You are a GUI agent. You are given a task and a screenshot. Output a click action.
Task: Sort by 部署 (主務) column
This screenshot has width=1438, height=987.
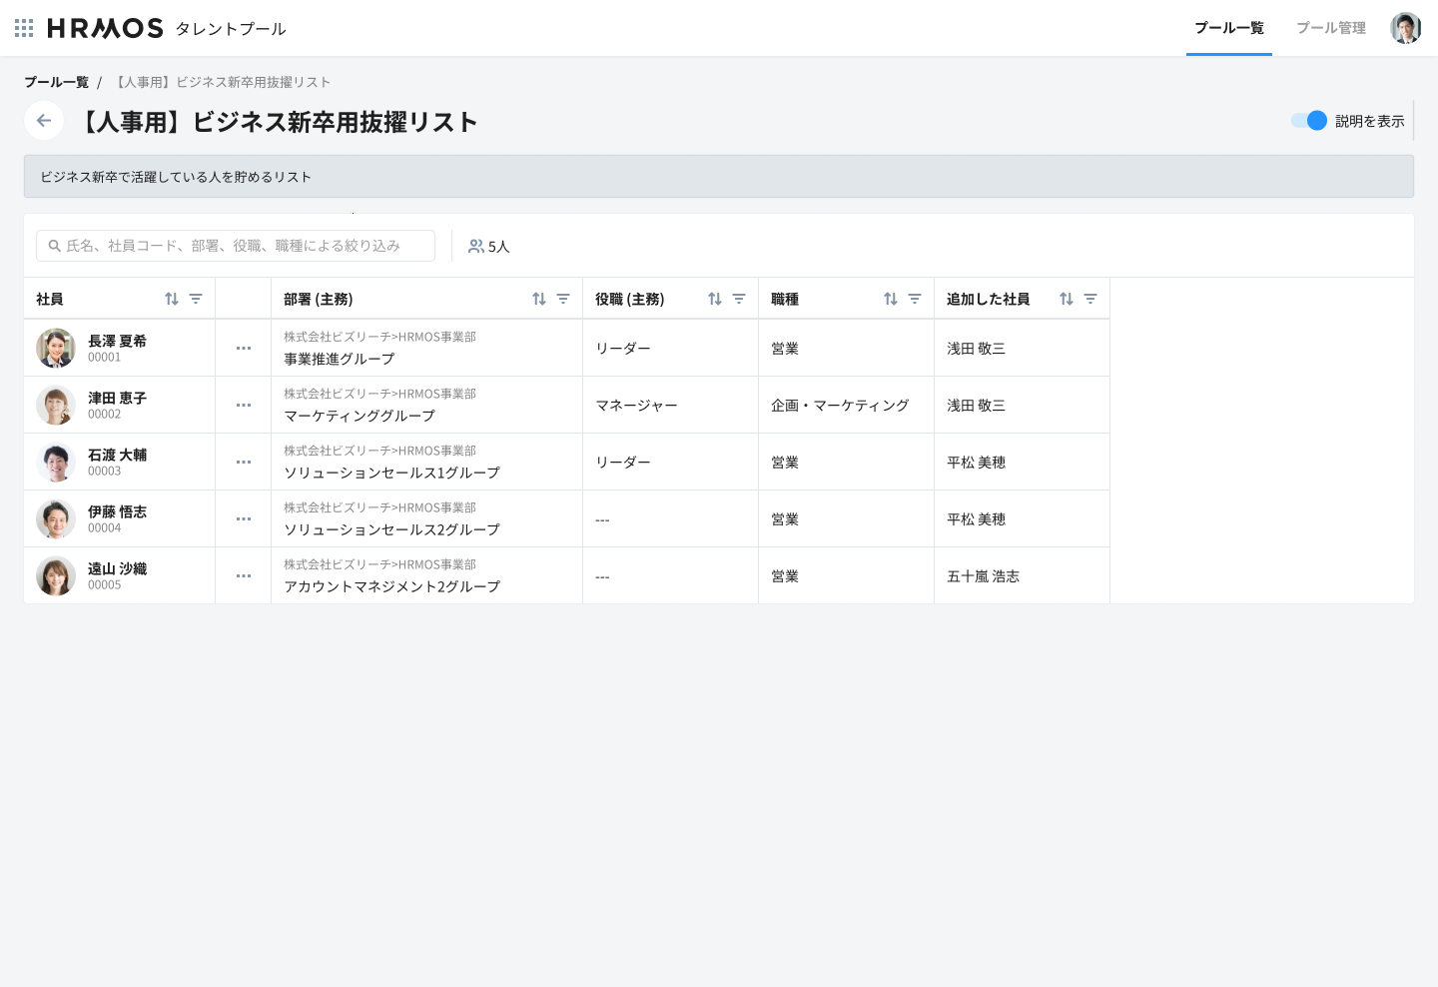539,299
